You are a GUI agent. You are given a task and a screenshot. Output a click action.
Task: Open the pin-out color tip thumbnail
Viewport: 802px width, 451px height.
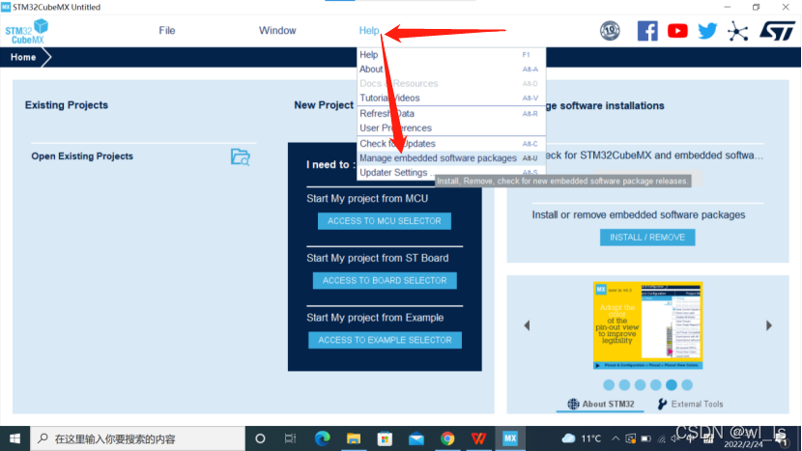pyautogui.click(x=647, y=325)
